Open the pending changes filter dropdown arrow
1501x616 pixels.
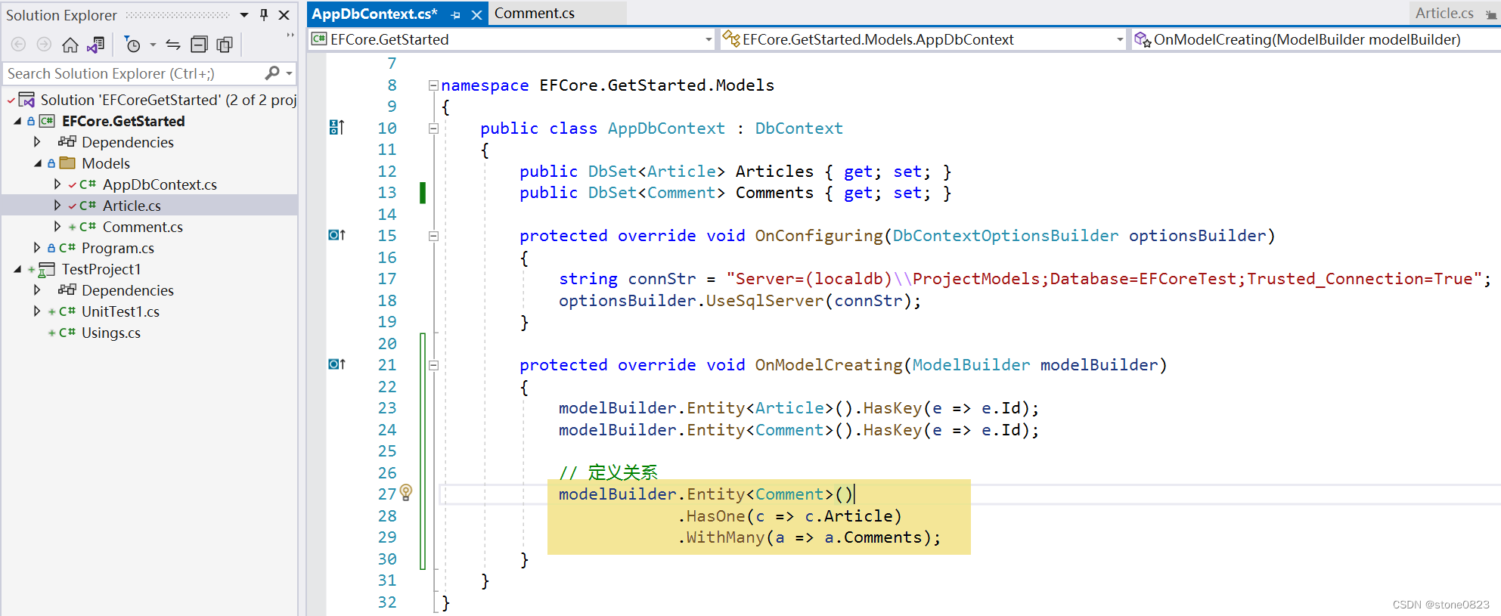point(153,45)
